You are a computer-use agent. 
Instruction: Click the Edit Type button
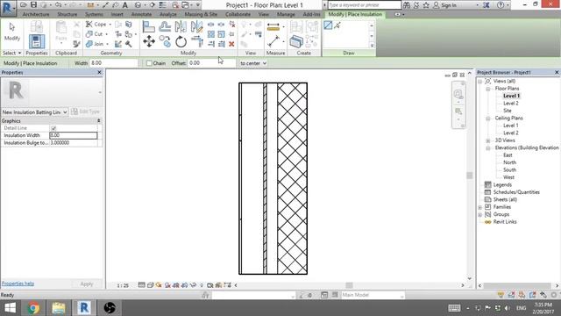[x=86, y=111]
